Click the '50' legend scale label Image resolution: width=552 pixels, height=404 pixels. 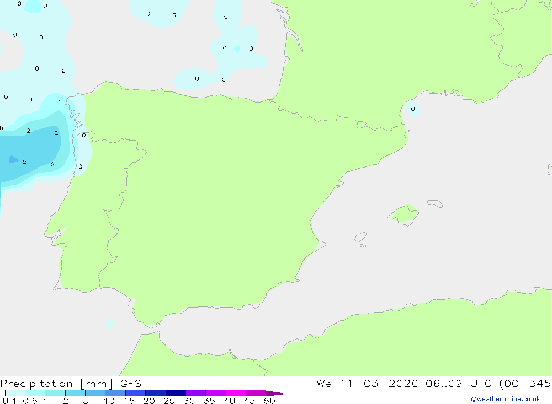(269, 401)
